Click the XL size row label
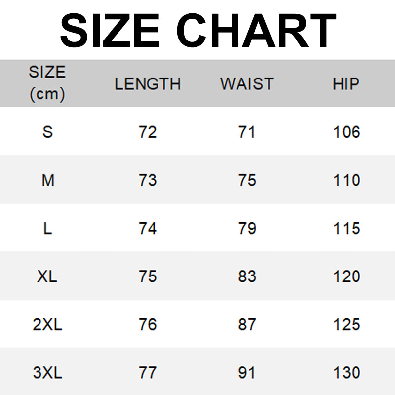Image resolution: width=395 pixels, height=395 pixels. [47, 276]
